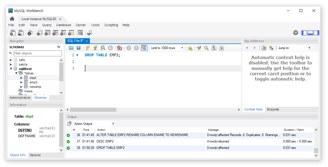
Task: Create a new SQL tab icon
Action: coord(13,33)
